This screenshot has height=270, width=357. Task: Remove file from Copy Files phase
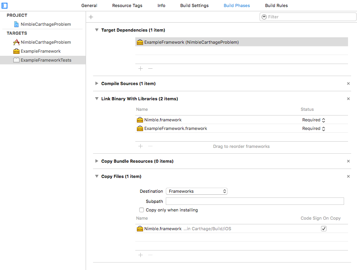tap(150, 255)
